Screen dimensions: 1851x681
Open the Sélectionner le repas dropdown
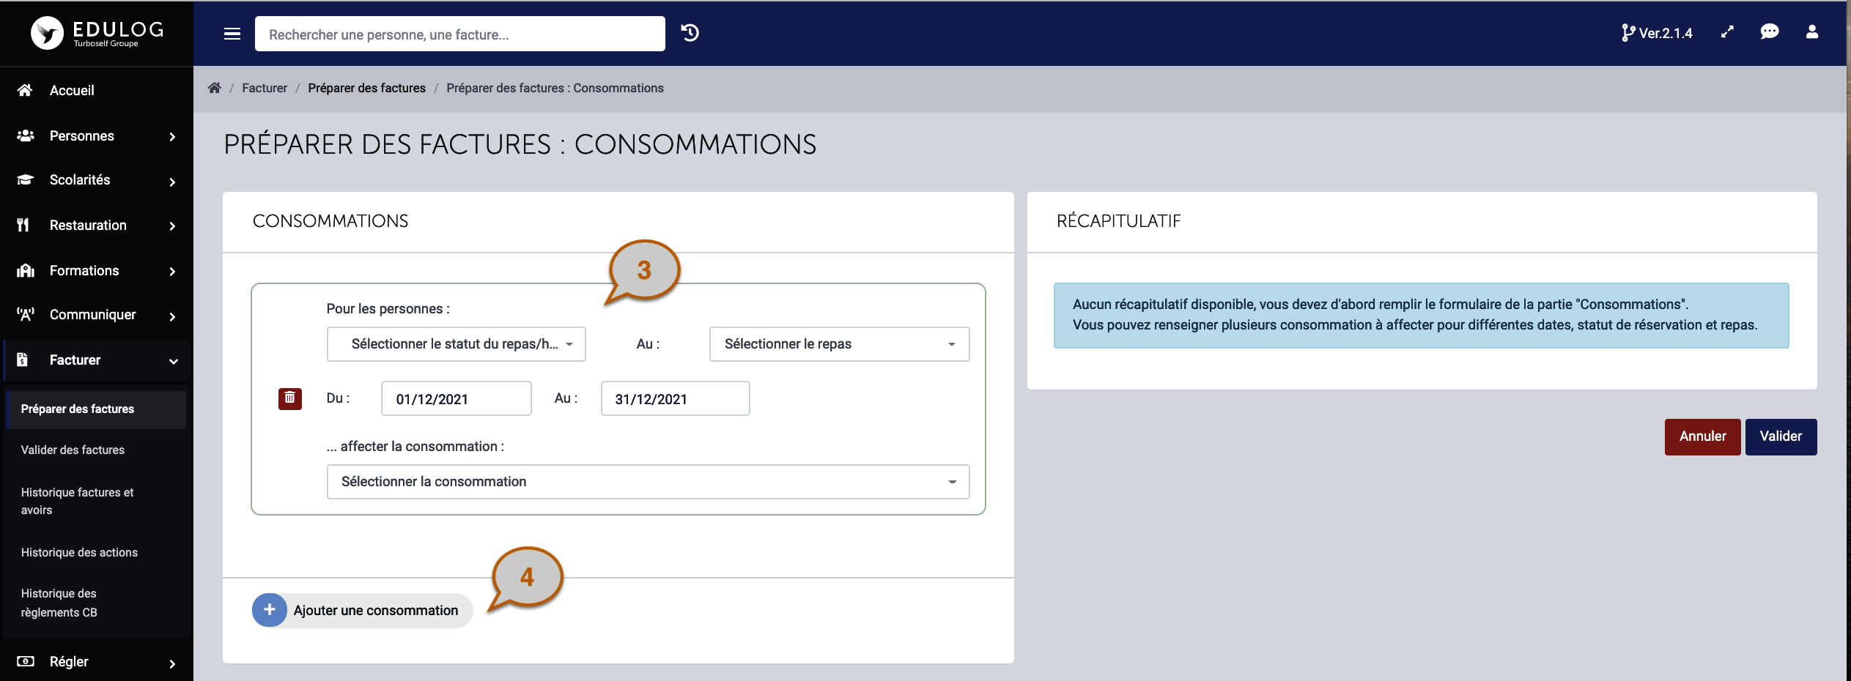(x=839, y=344)
